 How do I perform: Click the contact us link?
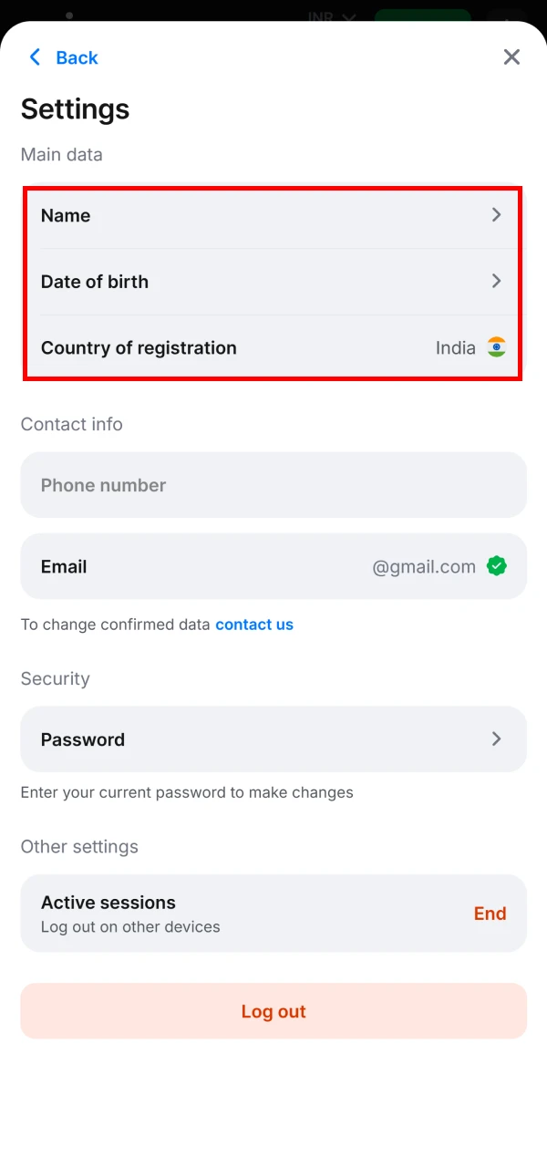coord(254,625)
